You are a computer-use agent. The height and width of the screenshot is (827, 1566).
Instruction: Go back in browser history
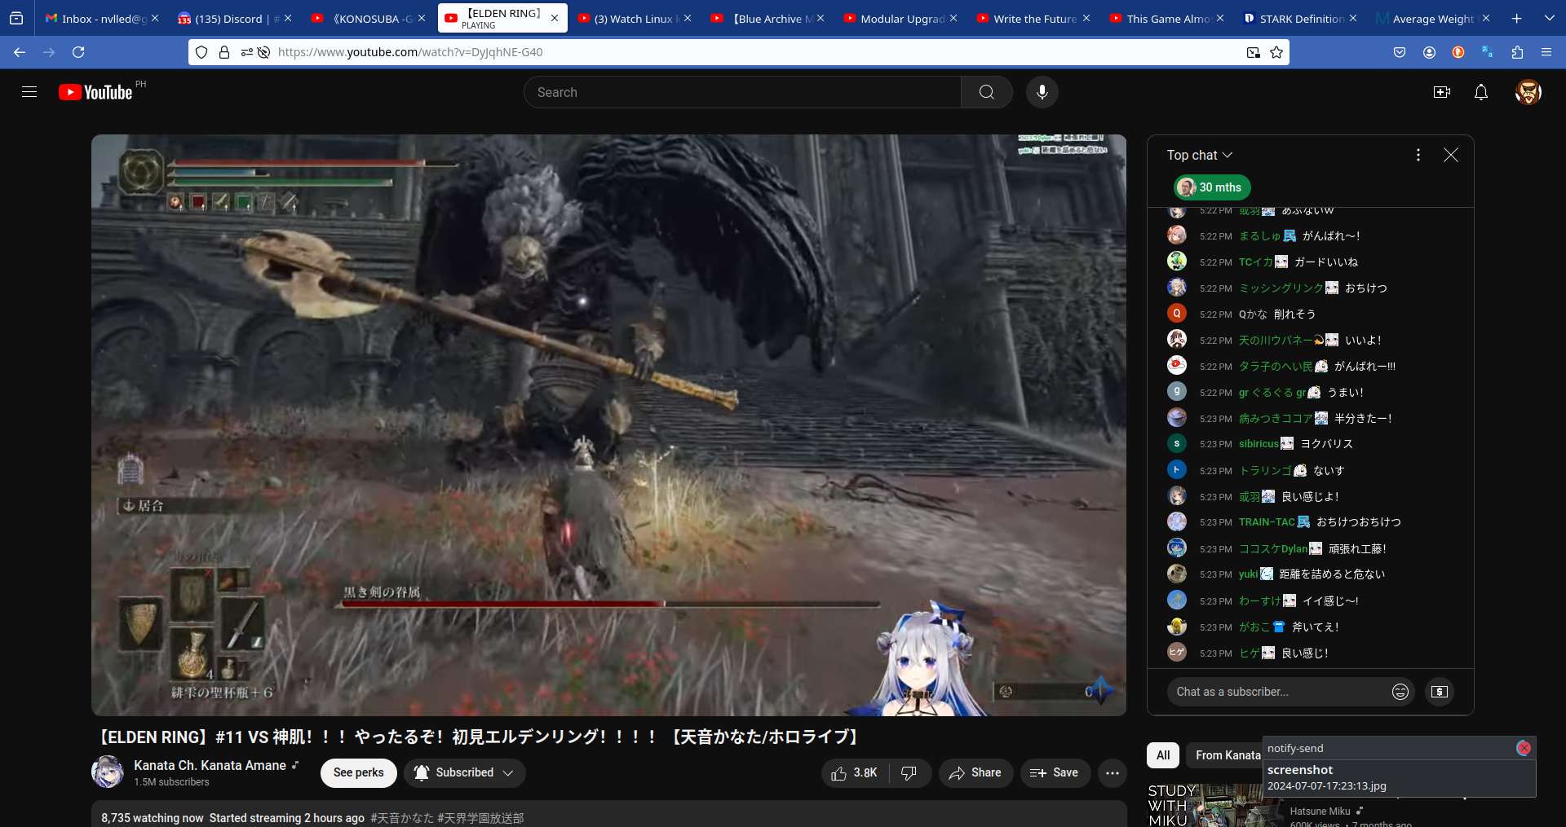pyautogui.click(x=20, y=52)
